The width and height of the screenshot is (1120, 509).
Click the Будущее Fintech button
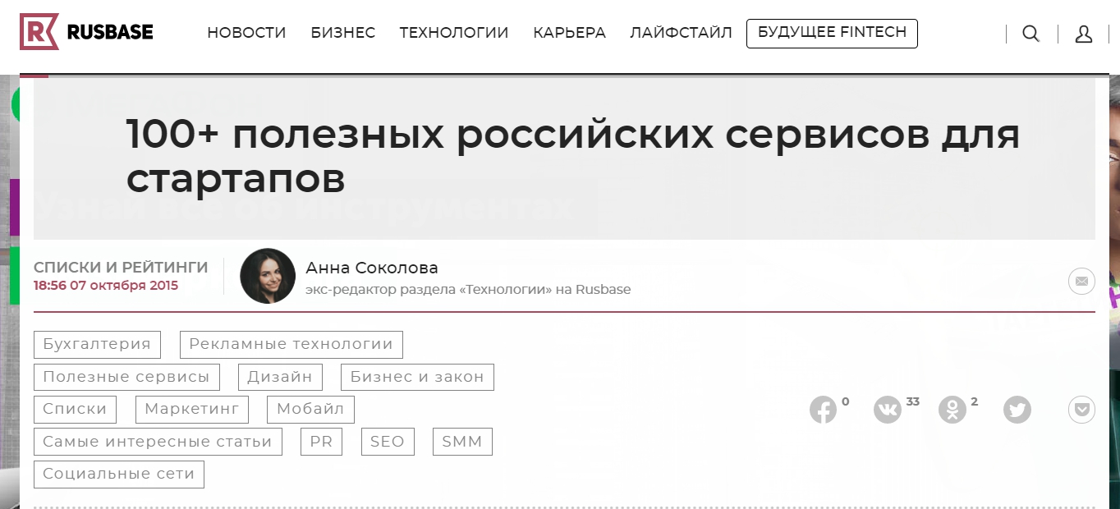point(832,34)
